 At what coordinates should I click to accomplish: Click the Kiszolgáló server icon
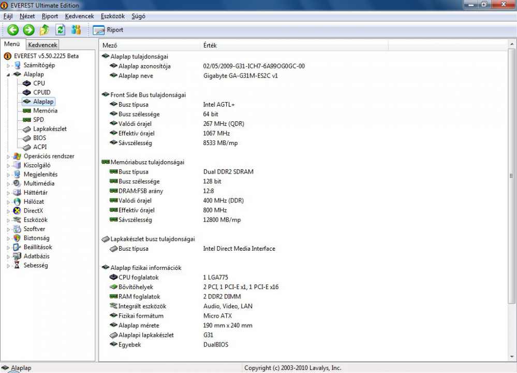point(17,165)
